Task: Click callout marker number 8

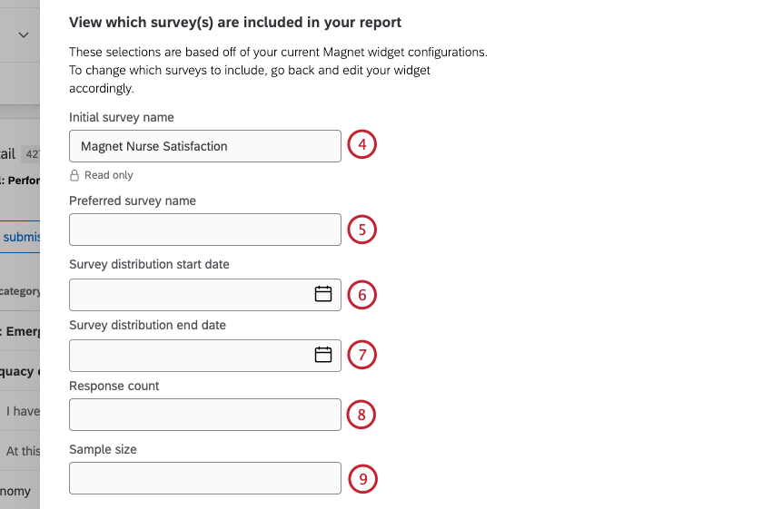Action: pos(361,416)
